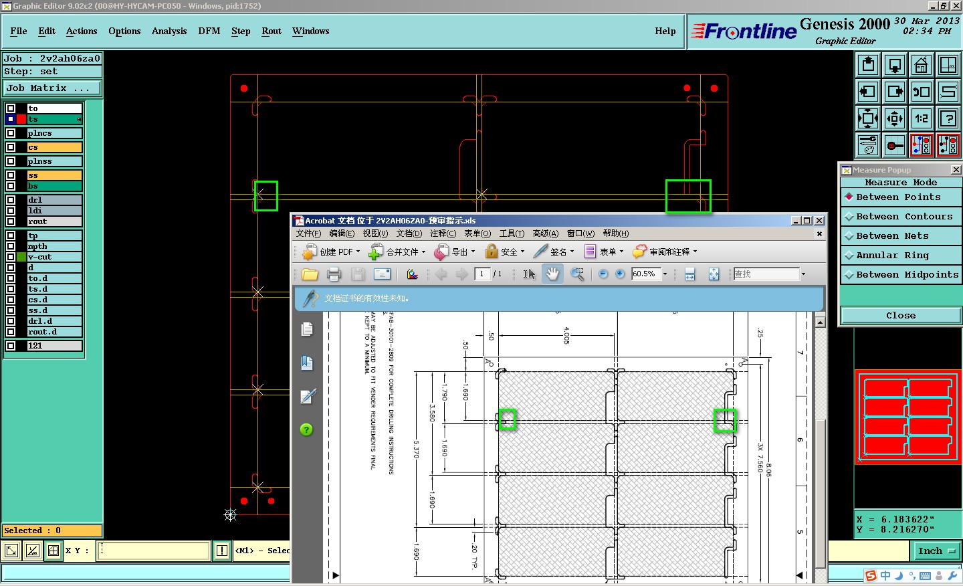The image size is (963, 586).
Task: Open the Acrobat 文件(F) menu
Action: [x=308, y=233]
